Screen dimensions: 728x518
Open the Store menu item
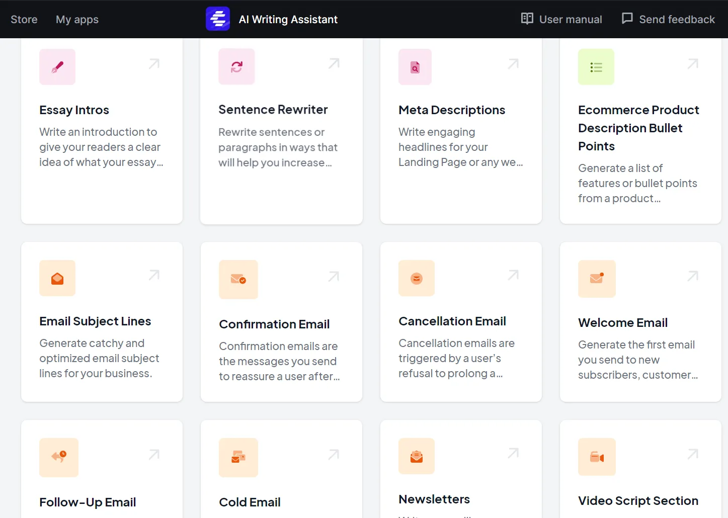[24, 20]
